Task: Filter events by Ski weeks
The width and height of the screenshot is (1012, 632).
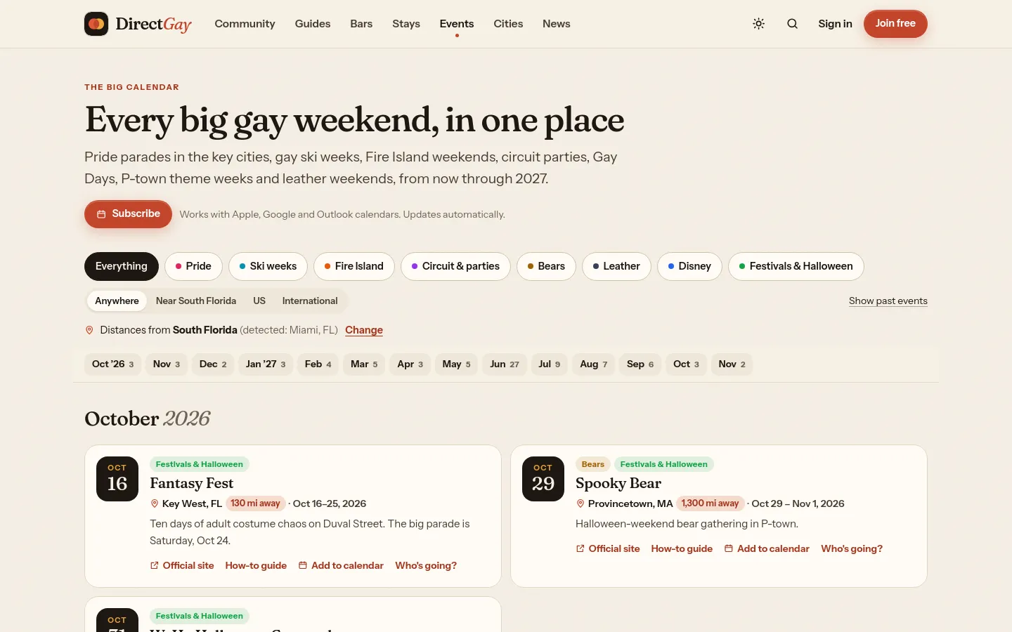Action: click(x=268, y=266)
